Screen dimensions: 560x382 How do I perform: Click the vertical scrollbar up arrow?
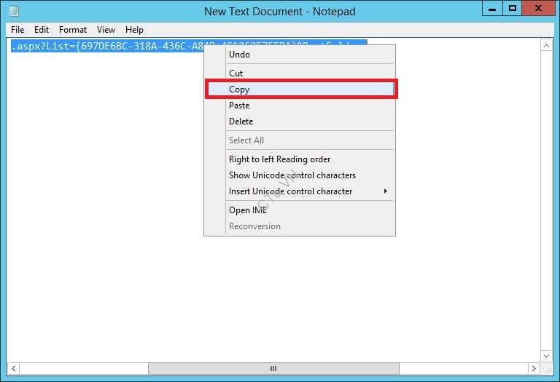(x=547, y=45)
